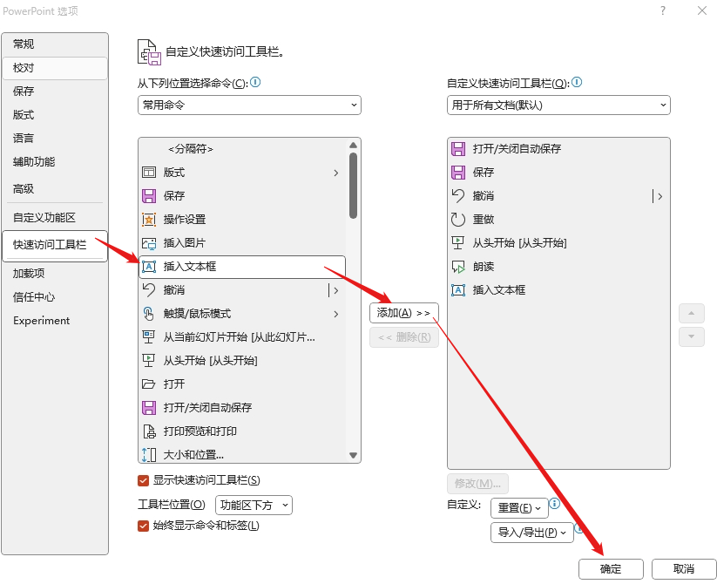717x584 pixels.
Task: Click the 打印预览和打印 icon
Action: coord(149,431)
